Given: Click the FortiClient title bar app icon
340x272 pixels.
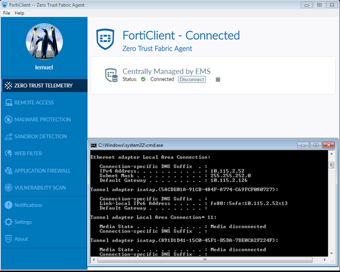Looking at the screenshot, I should [4, 4].
